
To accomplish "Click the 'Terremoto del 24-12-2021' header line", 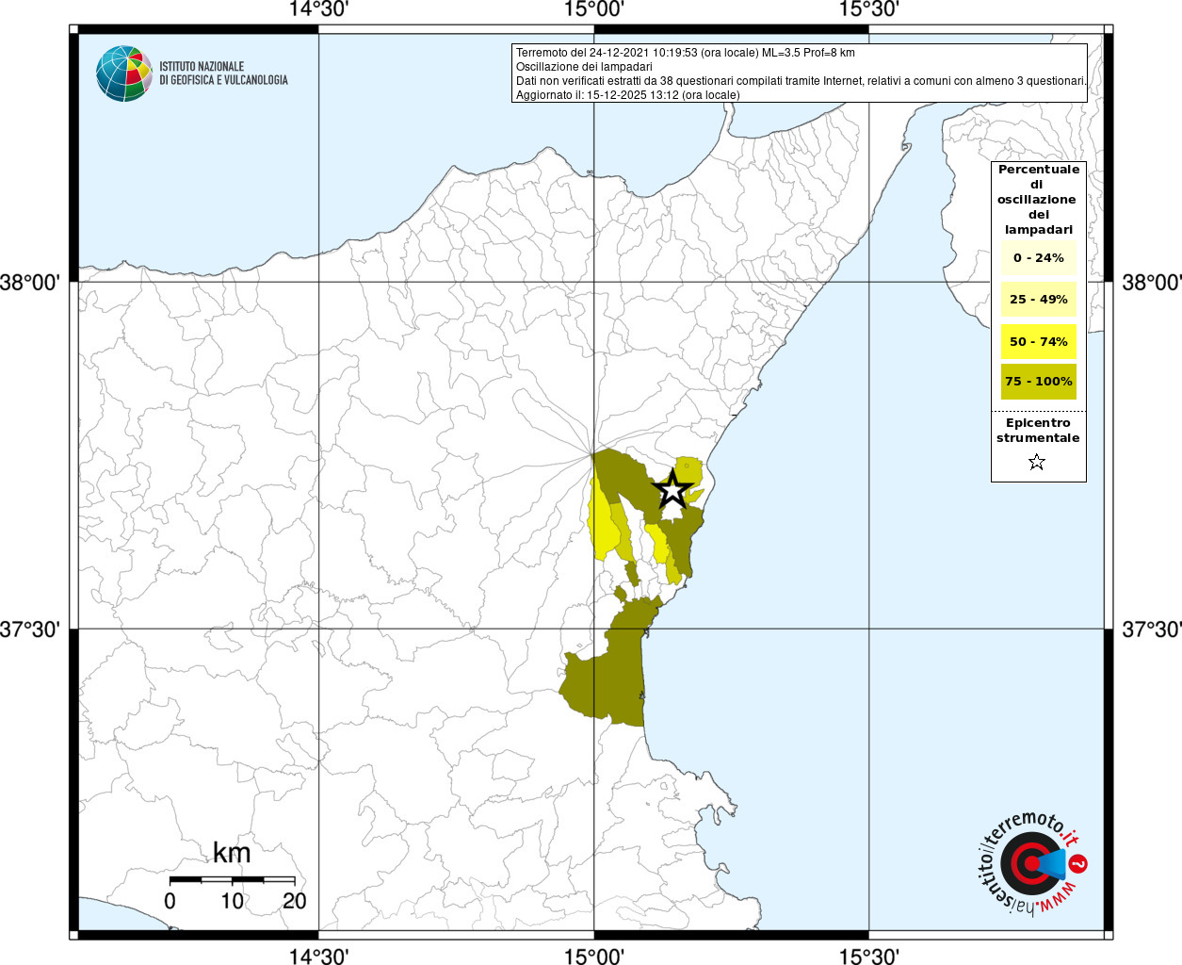I will point(686,53).
